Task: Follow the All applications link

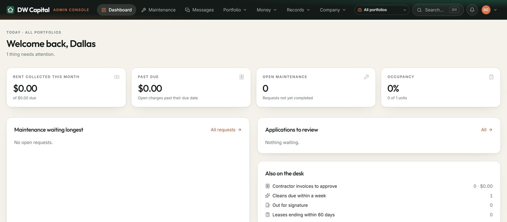Action: click(487, 130)
